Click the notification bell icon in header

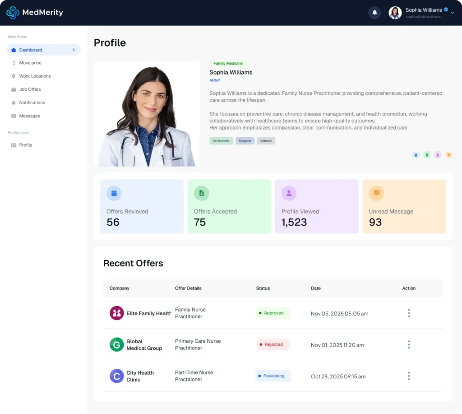pos(374,13)
